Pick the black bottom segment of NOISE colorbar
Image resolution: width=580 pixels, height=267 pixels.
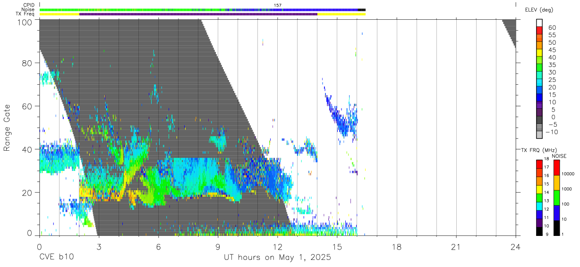point(556,228)
